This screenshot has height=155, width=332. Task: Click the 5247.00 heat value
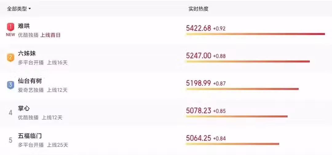[x=199, y=56]
